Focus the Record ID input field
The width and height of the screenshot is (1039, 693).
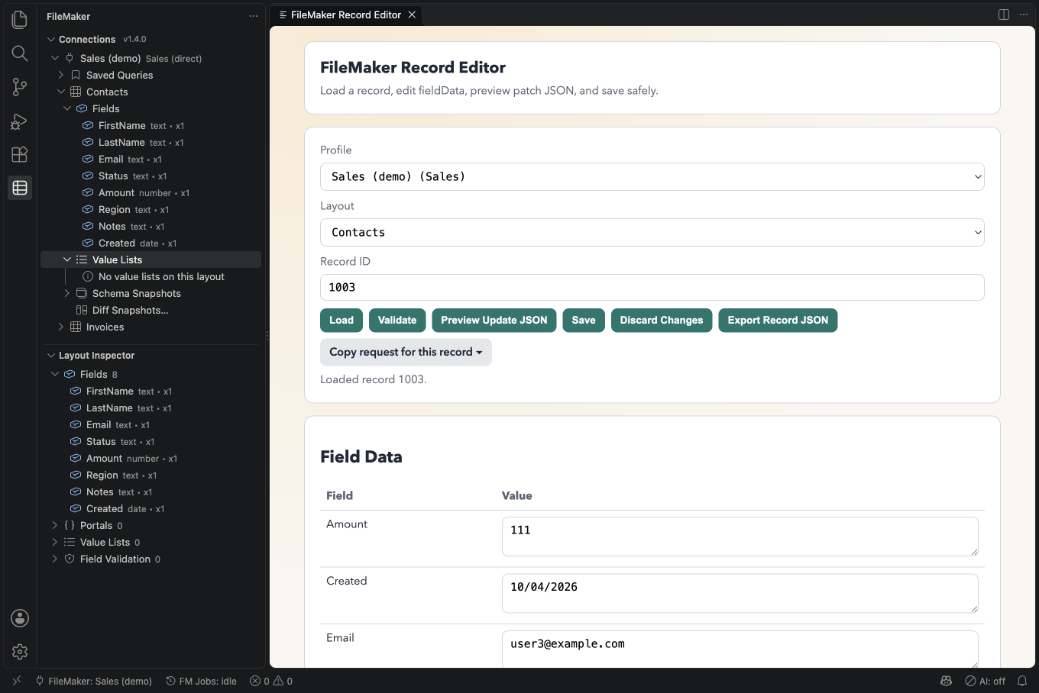click(x=652, y=288)
